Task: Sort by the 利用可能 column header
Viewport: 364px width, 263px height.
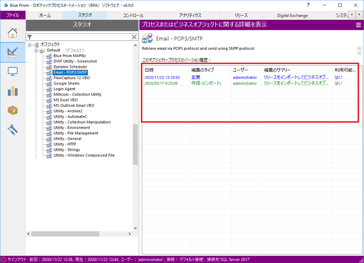Action: pyautogui.click(x=345, y=70)
